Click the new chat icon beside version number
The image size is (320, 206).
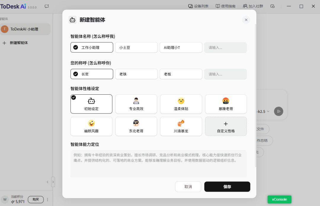pos(47,6)
